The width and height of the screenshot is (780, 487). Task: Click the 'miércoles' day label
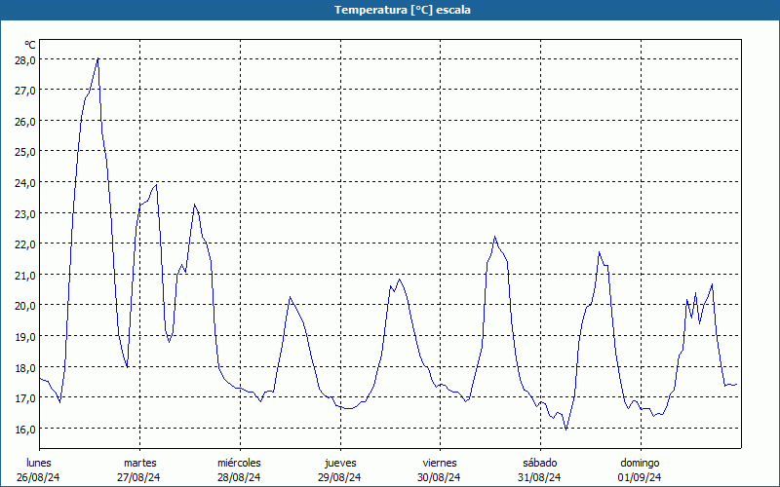239,463
